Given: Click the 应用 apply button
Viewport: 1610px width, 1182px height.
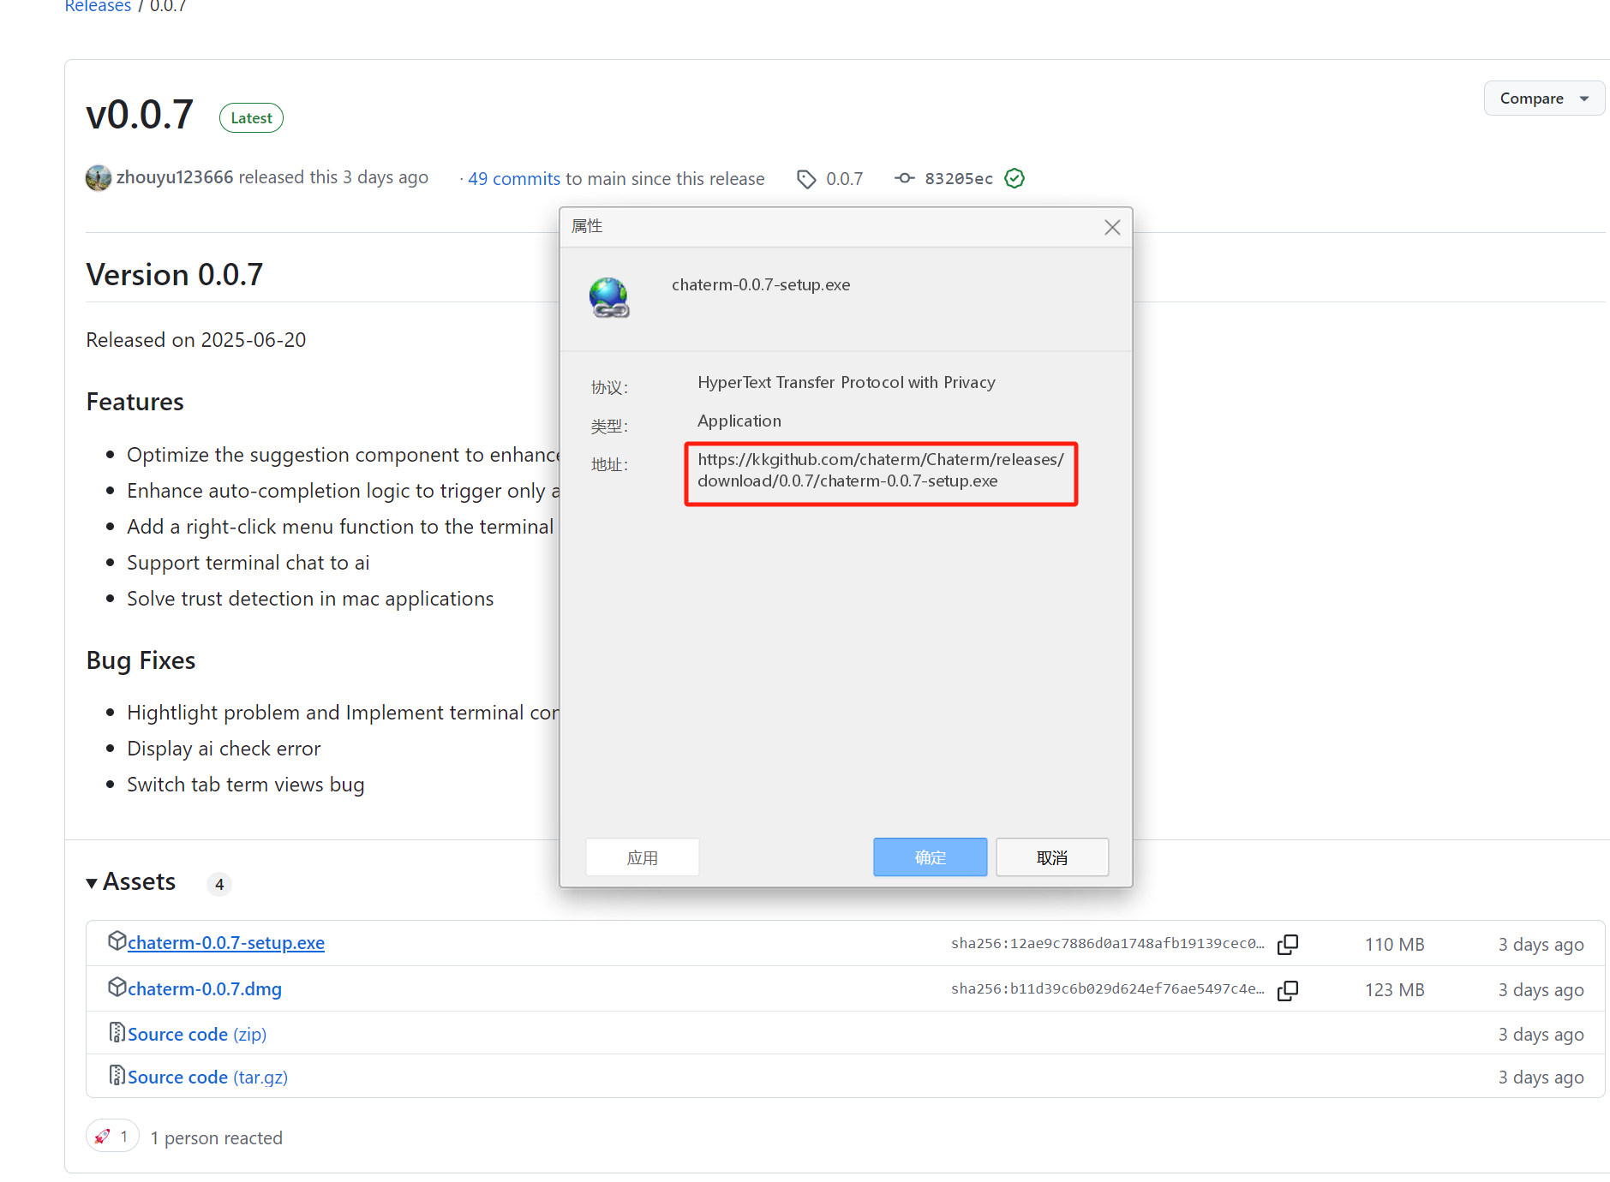Looking at the screenshot, I should coord(643,857).
